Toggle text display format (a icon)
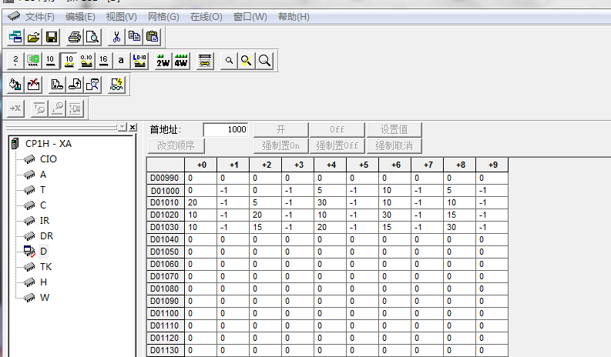The width and height of the screenshot is (611, 357). tap(121, 61)
